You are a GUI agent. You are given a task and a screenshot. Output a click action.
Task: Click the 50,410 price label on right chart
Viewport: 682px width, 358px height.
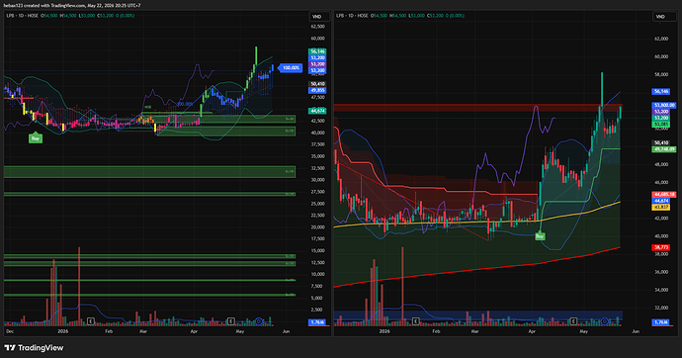coord(661,142)
